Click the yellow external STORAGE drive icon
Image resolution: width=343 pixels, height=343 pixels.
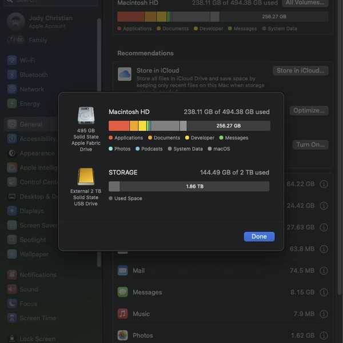(86, 176)
